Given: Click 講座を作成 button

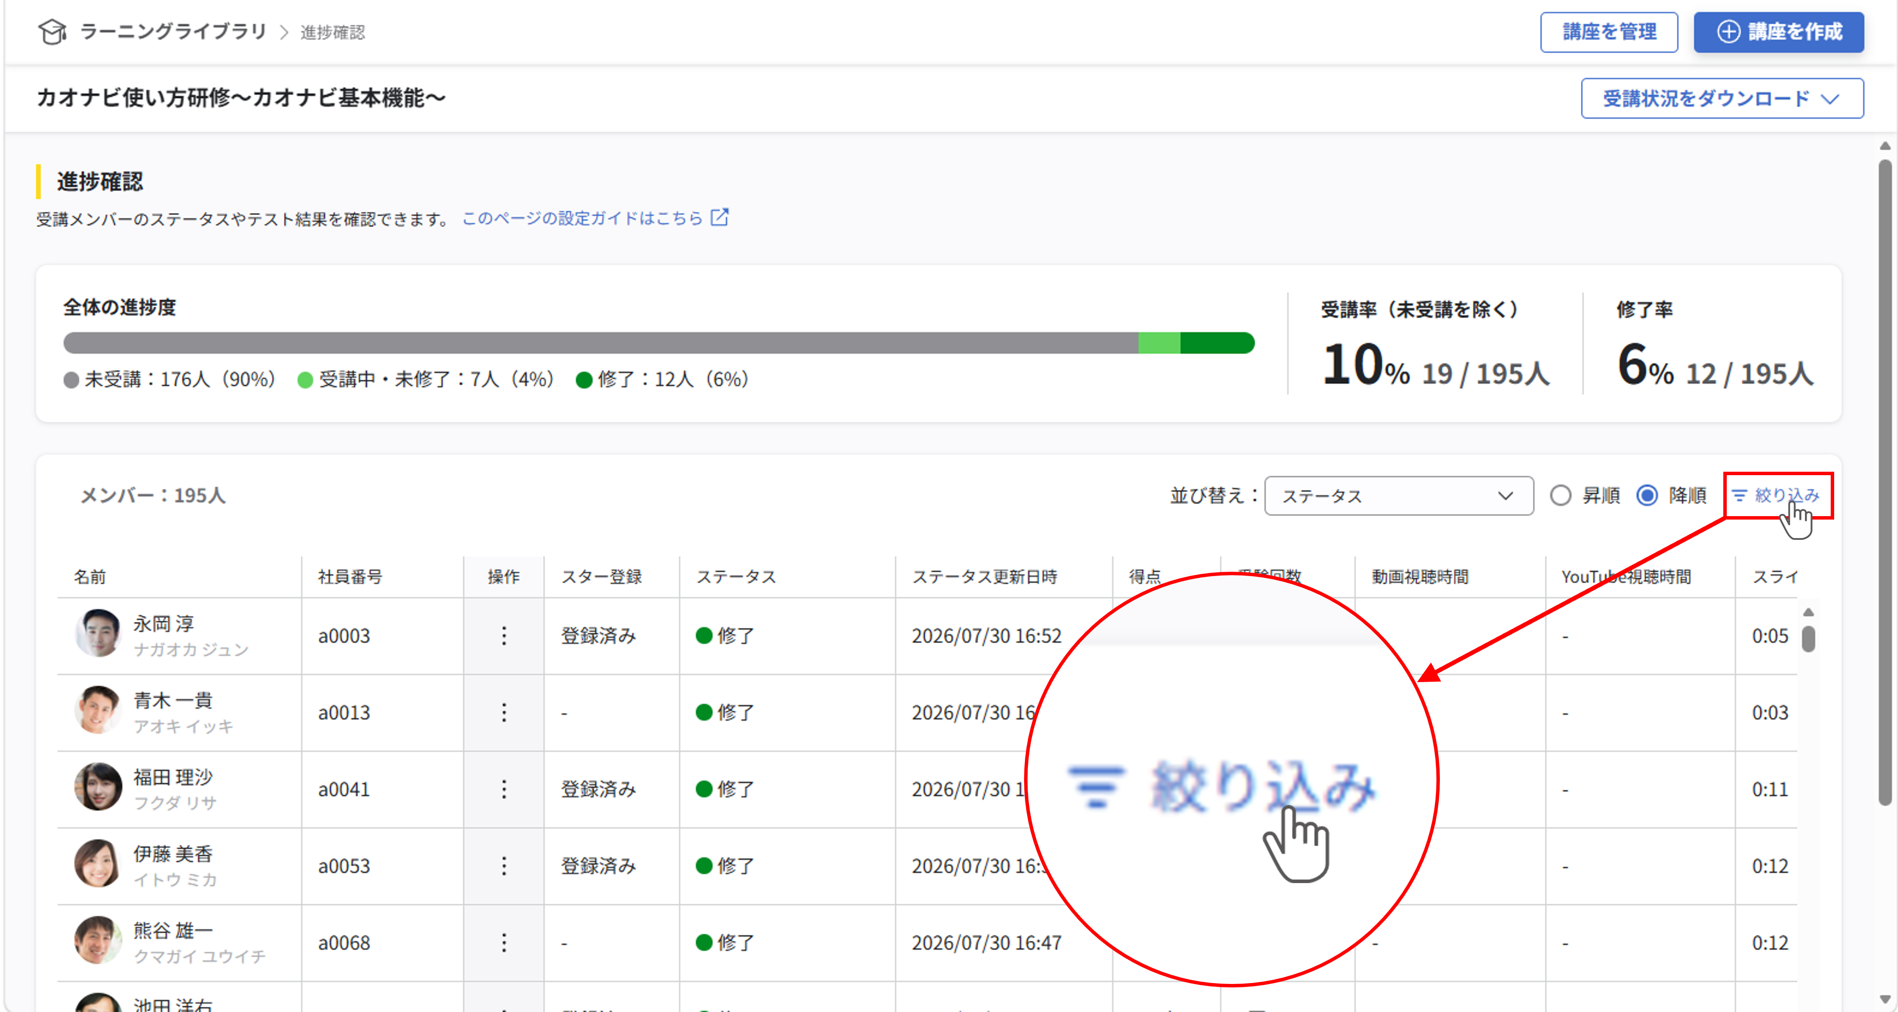Looking at the screenshot, I should [x=1779, y=31].
